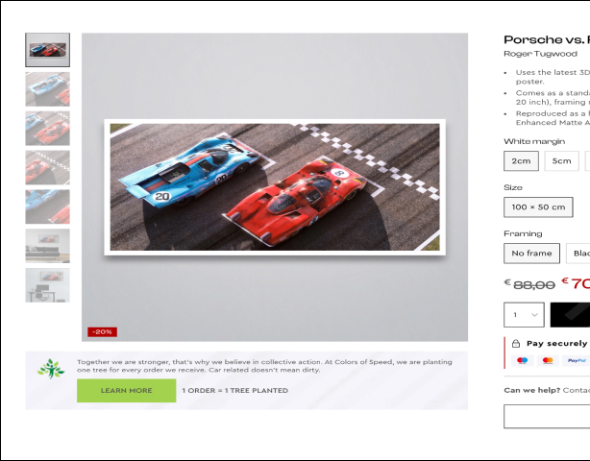Click the padlock icon beside Pay securely
590x461 pixels.
[x=516, y=343]
